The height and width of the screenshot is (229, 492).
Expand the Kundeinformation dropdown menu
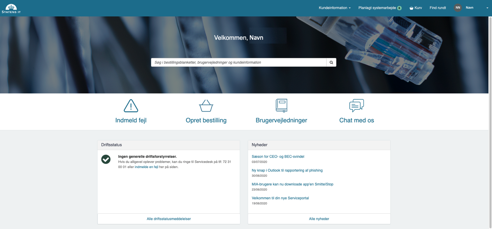(335, 8)
